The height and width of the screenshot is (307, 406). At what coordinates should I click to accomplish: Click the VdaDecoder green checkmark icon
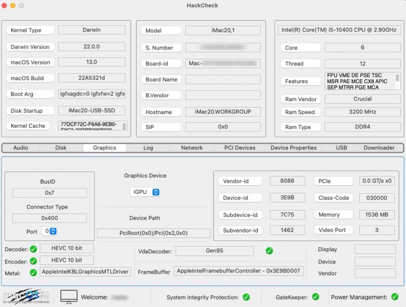point(269,251)
